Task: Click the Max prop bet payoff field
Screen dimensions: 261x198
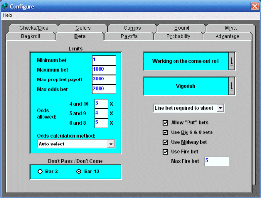Action: tap(104, 79)
